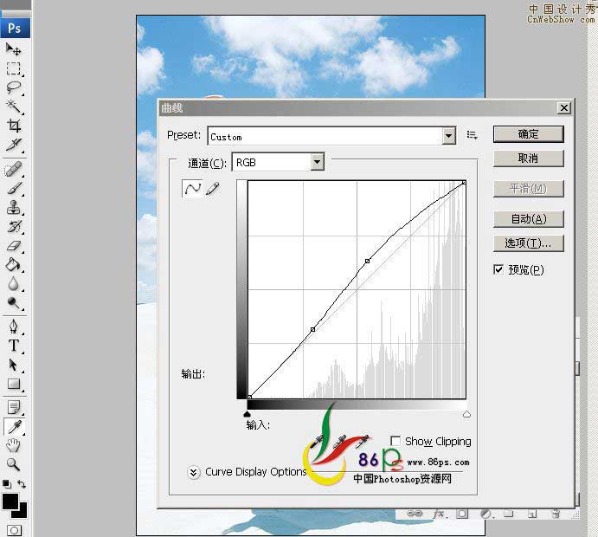
Task: Select the Blur tool
Action: [14, 284]
